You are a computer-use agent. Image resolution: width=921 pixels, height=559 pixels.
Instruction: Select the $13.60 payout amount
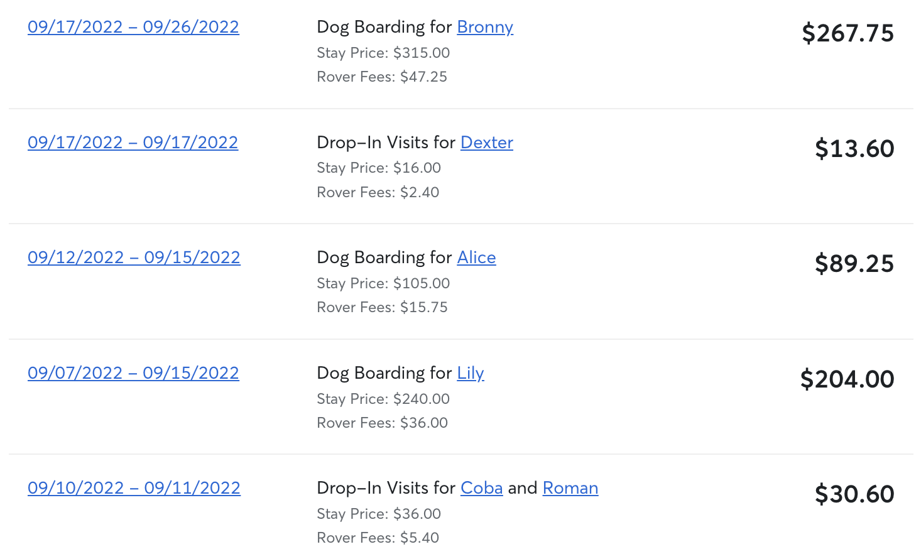tap(854, 149)
